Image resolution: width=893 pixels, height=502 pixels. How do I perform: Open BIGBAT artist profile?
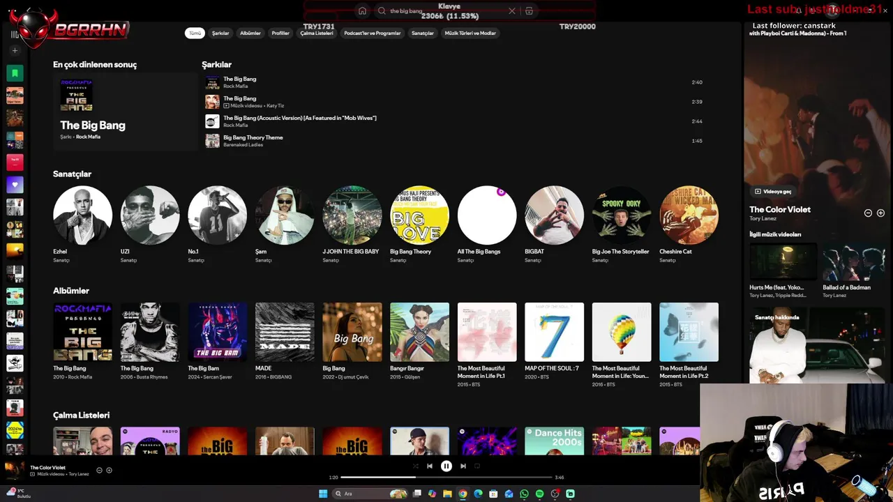554,215
